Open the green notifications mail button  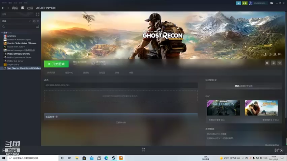(x=245, y=3)
